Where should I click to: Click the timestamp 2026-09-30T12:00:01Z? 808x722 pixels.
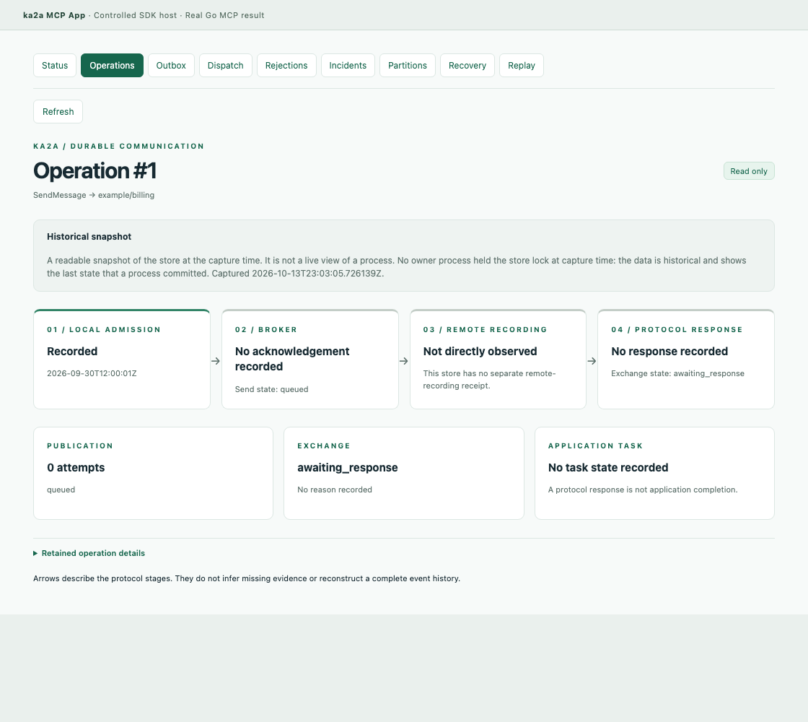pos(92,373)
